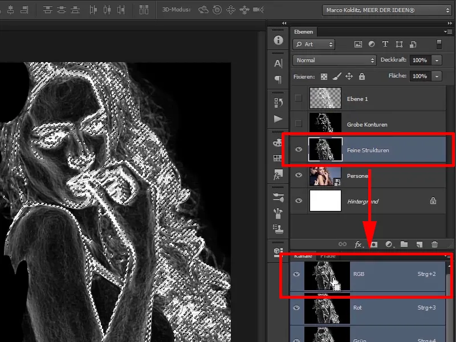Viewport: 456px width, 342px height.
Task: Click the align right edges icon
Action: [x=25, y=10]
